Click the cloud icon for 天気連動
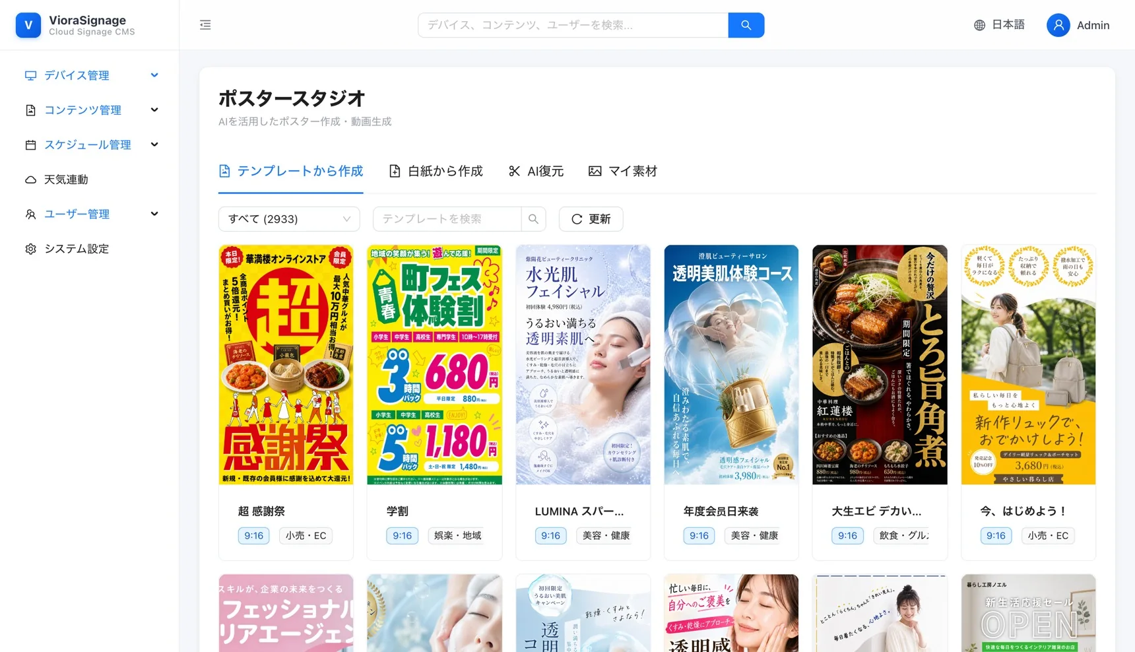 pyautogui.click(x=30, y=179)
